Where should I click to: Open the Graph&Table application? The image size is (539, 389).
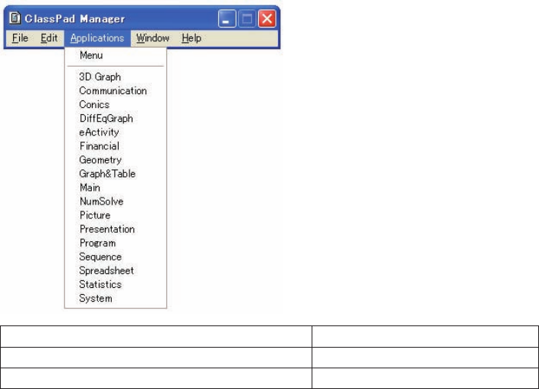pos(116,174)
